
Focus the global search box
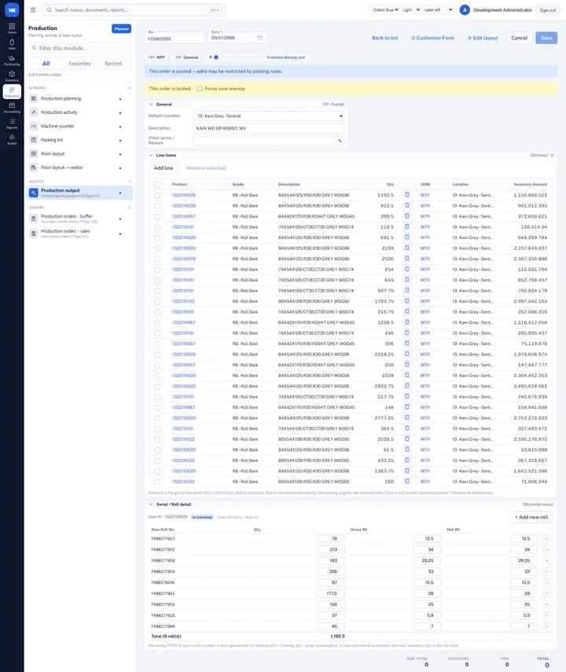(x=134, y=10)
